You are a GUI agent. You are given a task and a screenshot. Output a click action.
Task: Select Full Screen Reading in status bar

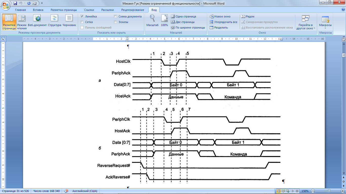coord(283,191)
